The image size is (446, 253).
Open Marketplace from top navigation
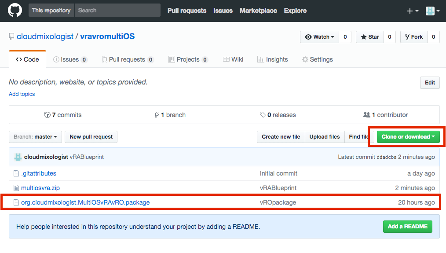(x=258, y=11)
